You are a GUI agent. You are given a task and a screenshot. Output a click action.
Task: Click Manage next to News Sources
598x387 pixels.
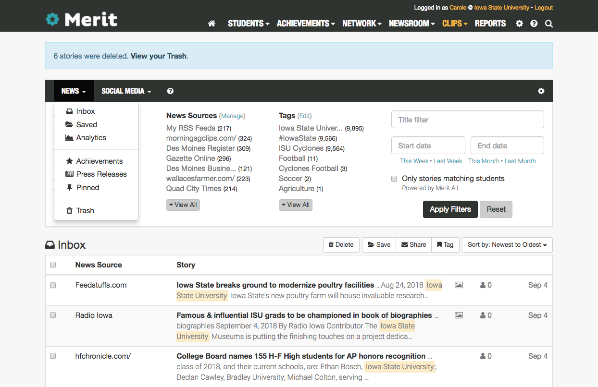click(x=232, y=116)
